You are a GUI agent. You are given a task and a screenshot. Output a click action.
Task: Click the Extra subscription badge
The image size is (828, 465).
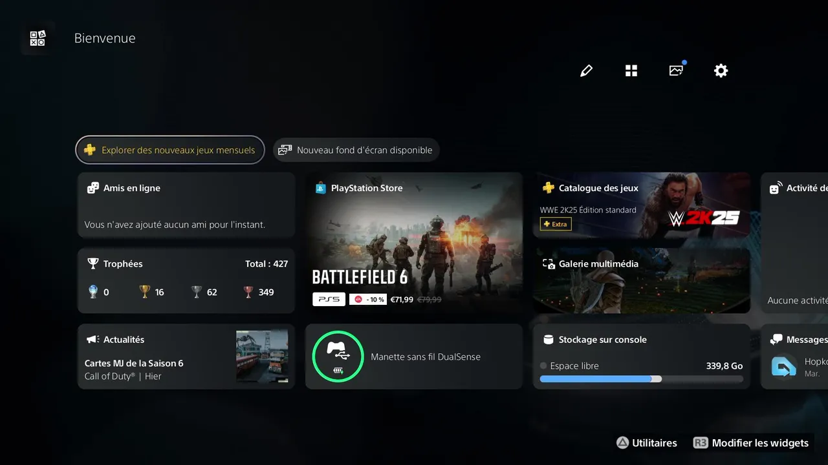pyautogui.click(x=556, y=224)
